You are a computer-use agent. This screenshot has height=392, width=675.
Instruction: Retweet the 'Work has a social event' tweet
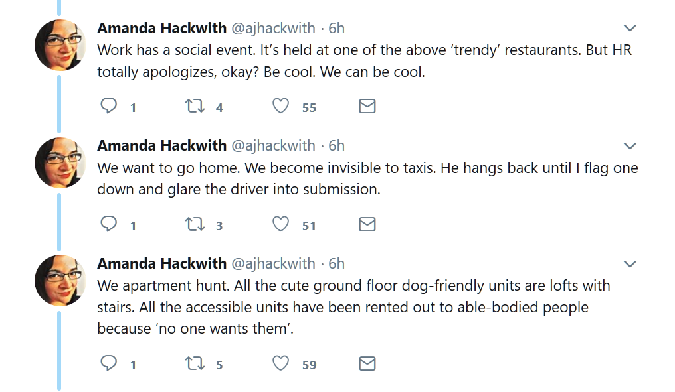coord(194,106)
